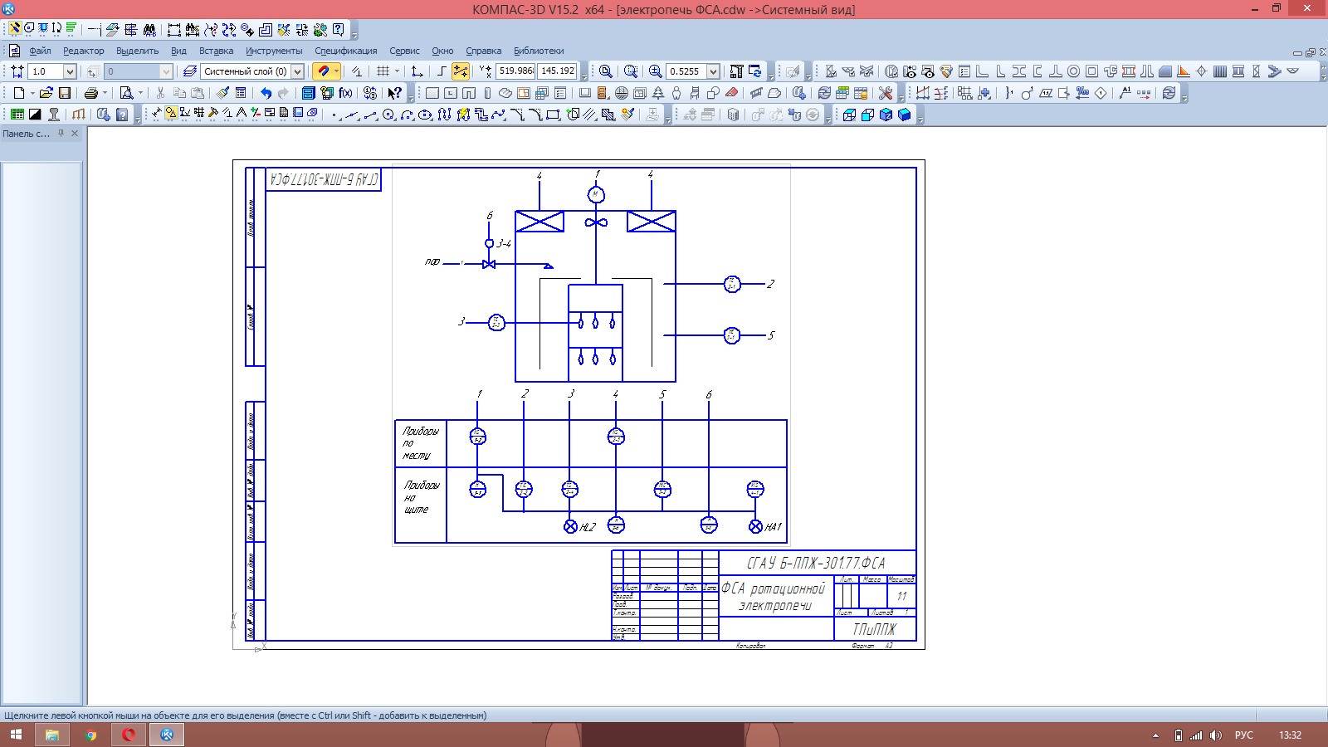Click the solid shaded cube icon
This screenshot has height=747, width=1328.
click(904, 115)
